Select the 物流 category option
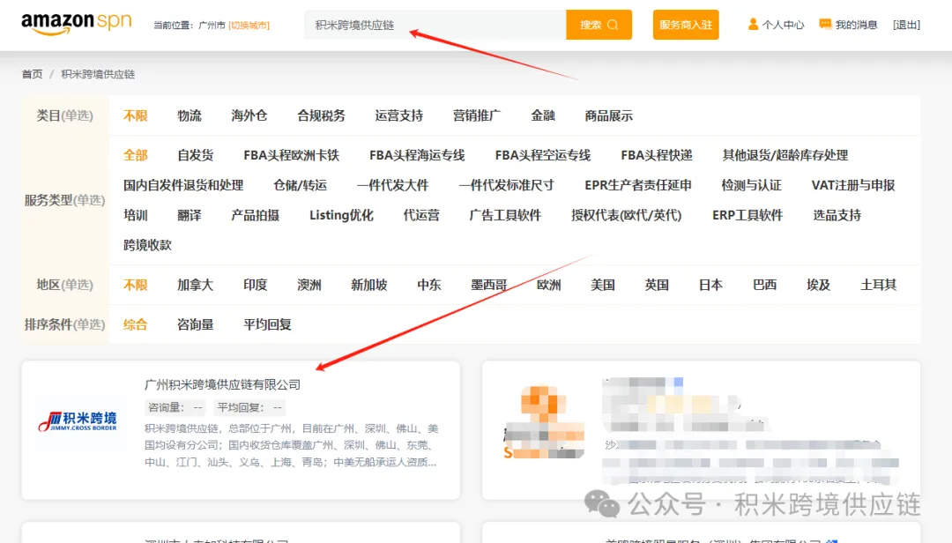Screen dimensions: 952x543 [x=189, y=115]
